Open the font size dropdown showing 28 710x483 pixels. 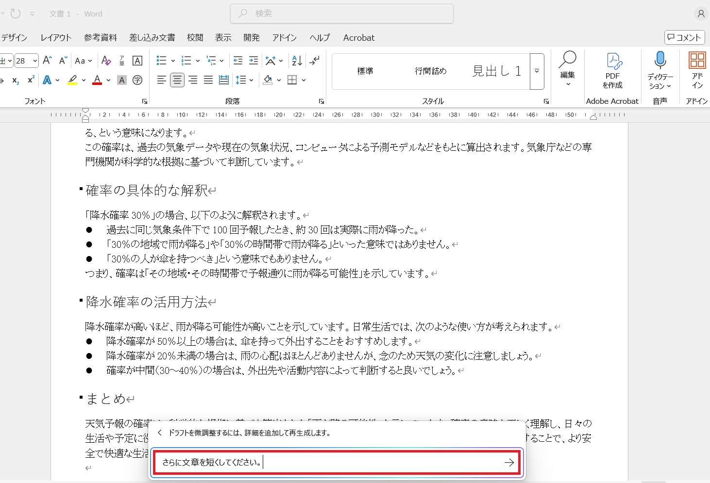pos(35,61)
